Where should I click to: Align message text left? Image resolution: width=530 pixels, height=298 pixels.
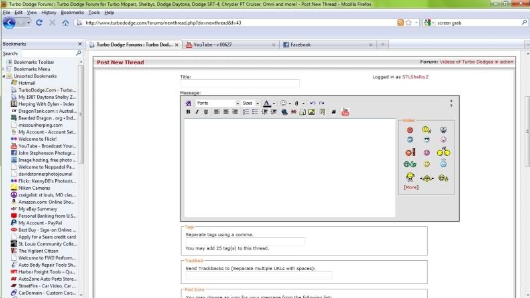click(x=217, y=112)
